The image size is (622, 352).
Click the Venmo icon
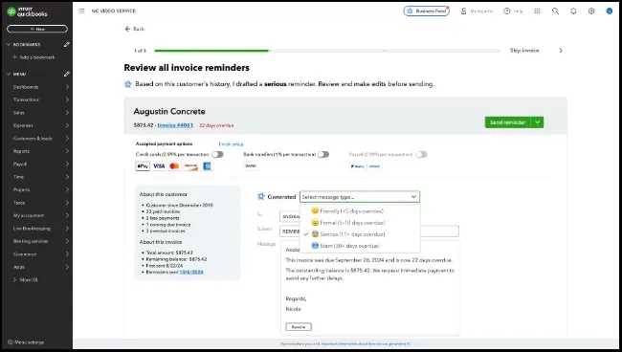(374, 166)
